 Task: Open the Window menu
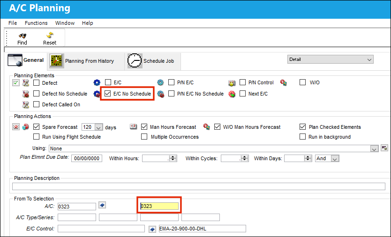[65, 23]
